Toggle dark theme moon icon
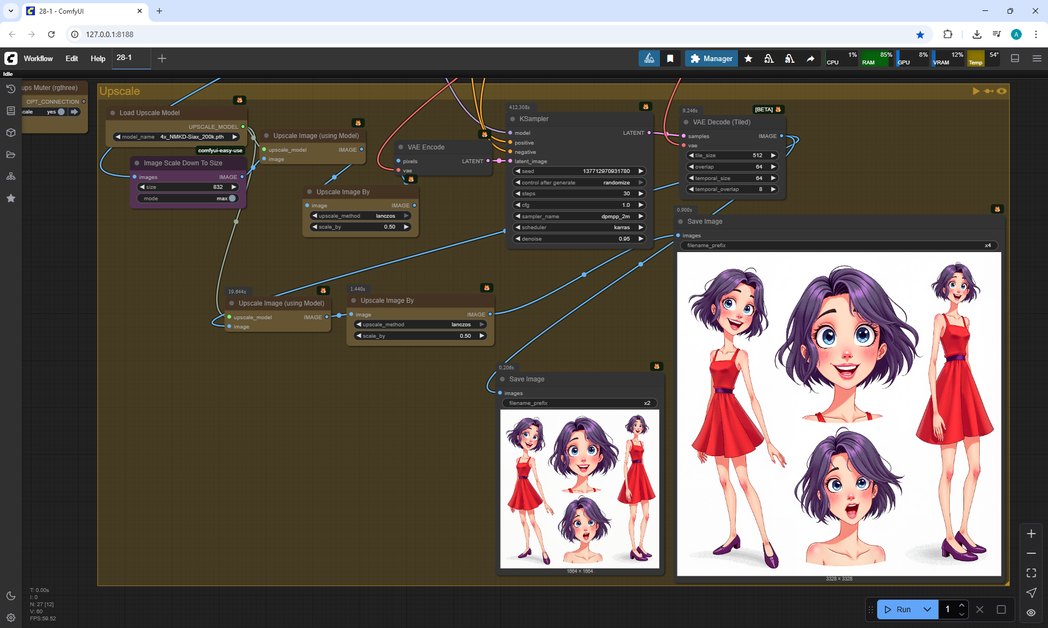The height and width of the screenshot is (628, 1048). point(10,596)
